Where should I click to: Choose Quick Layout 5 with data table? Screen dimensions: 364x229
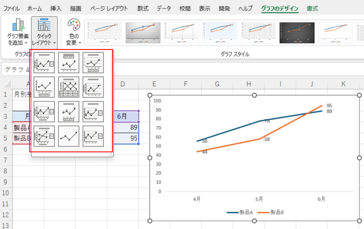[x=68, y=87]
